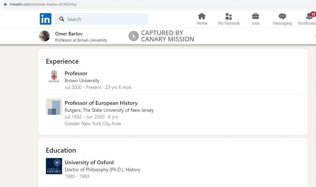Viewport: 316px width, 187px height.
Task: Click the Omer Bartov name in header
Action: (x=69, y=34)
